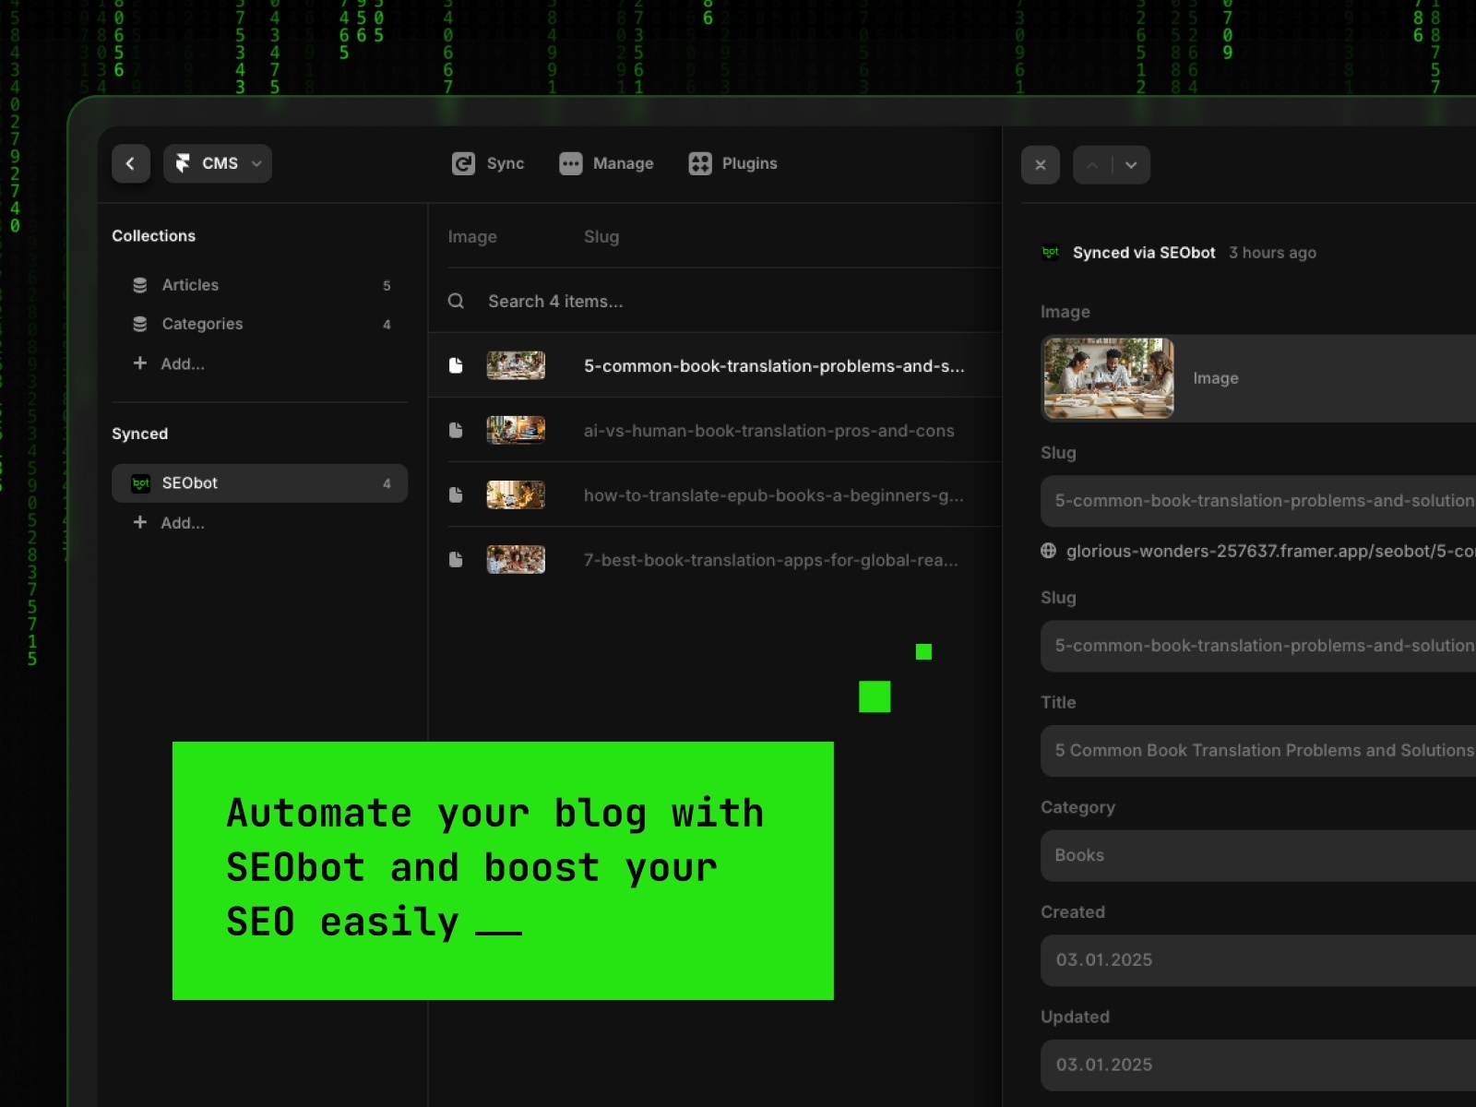This screenshot has height=1107, width=1476.
Task: Click the search magnifier icon
Action: 456,301
